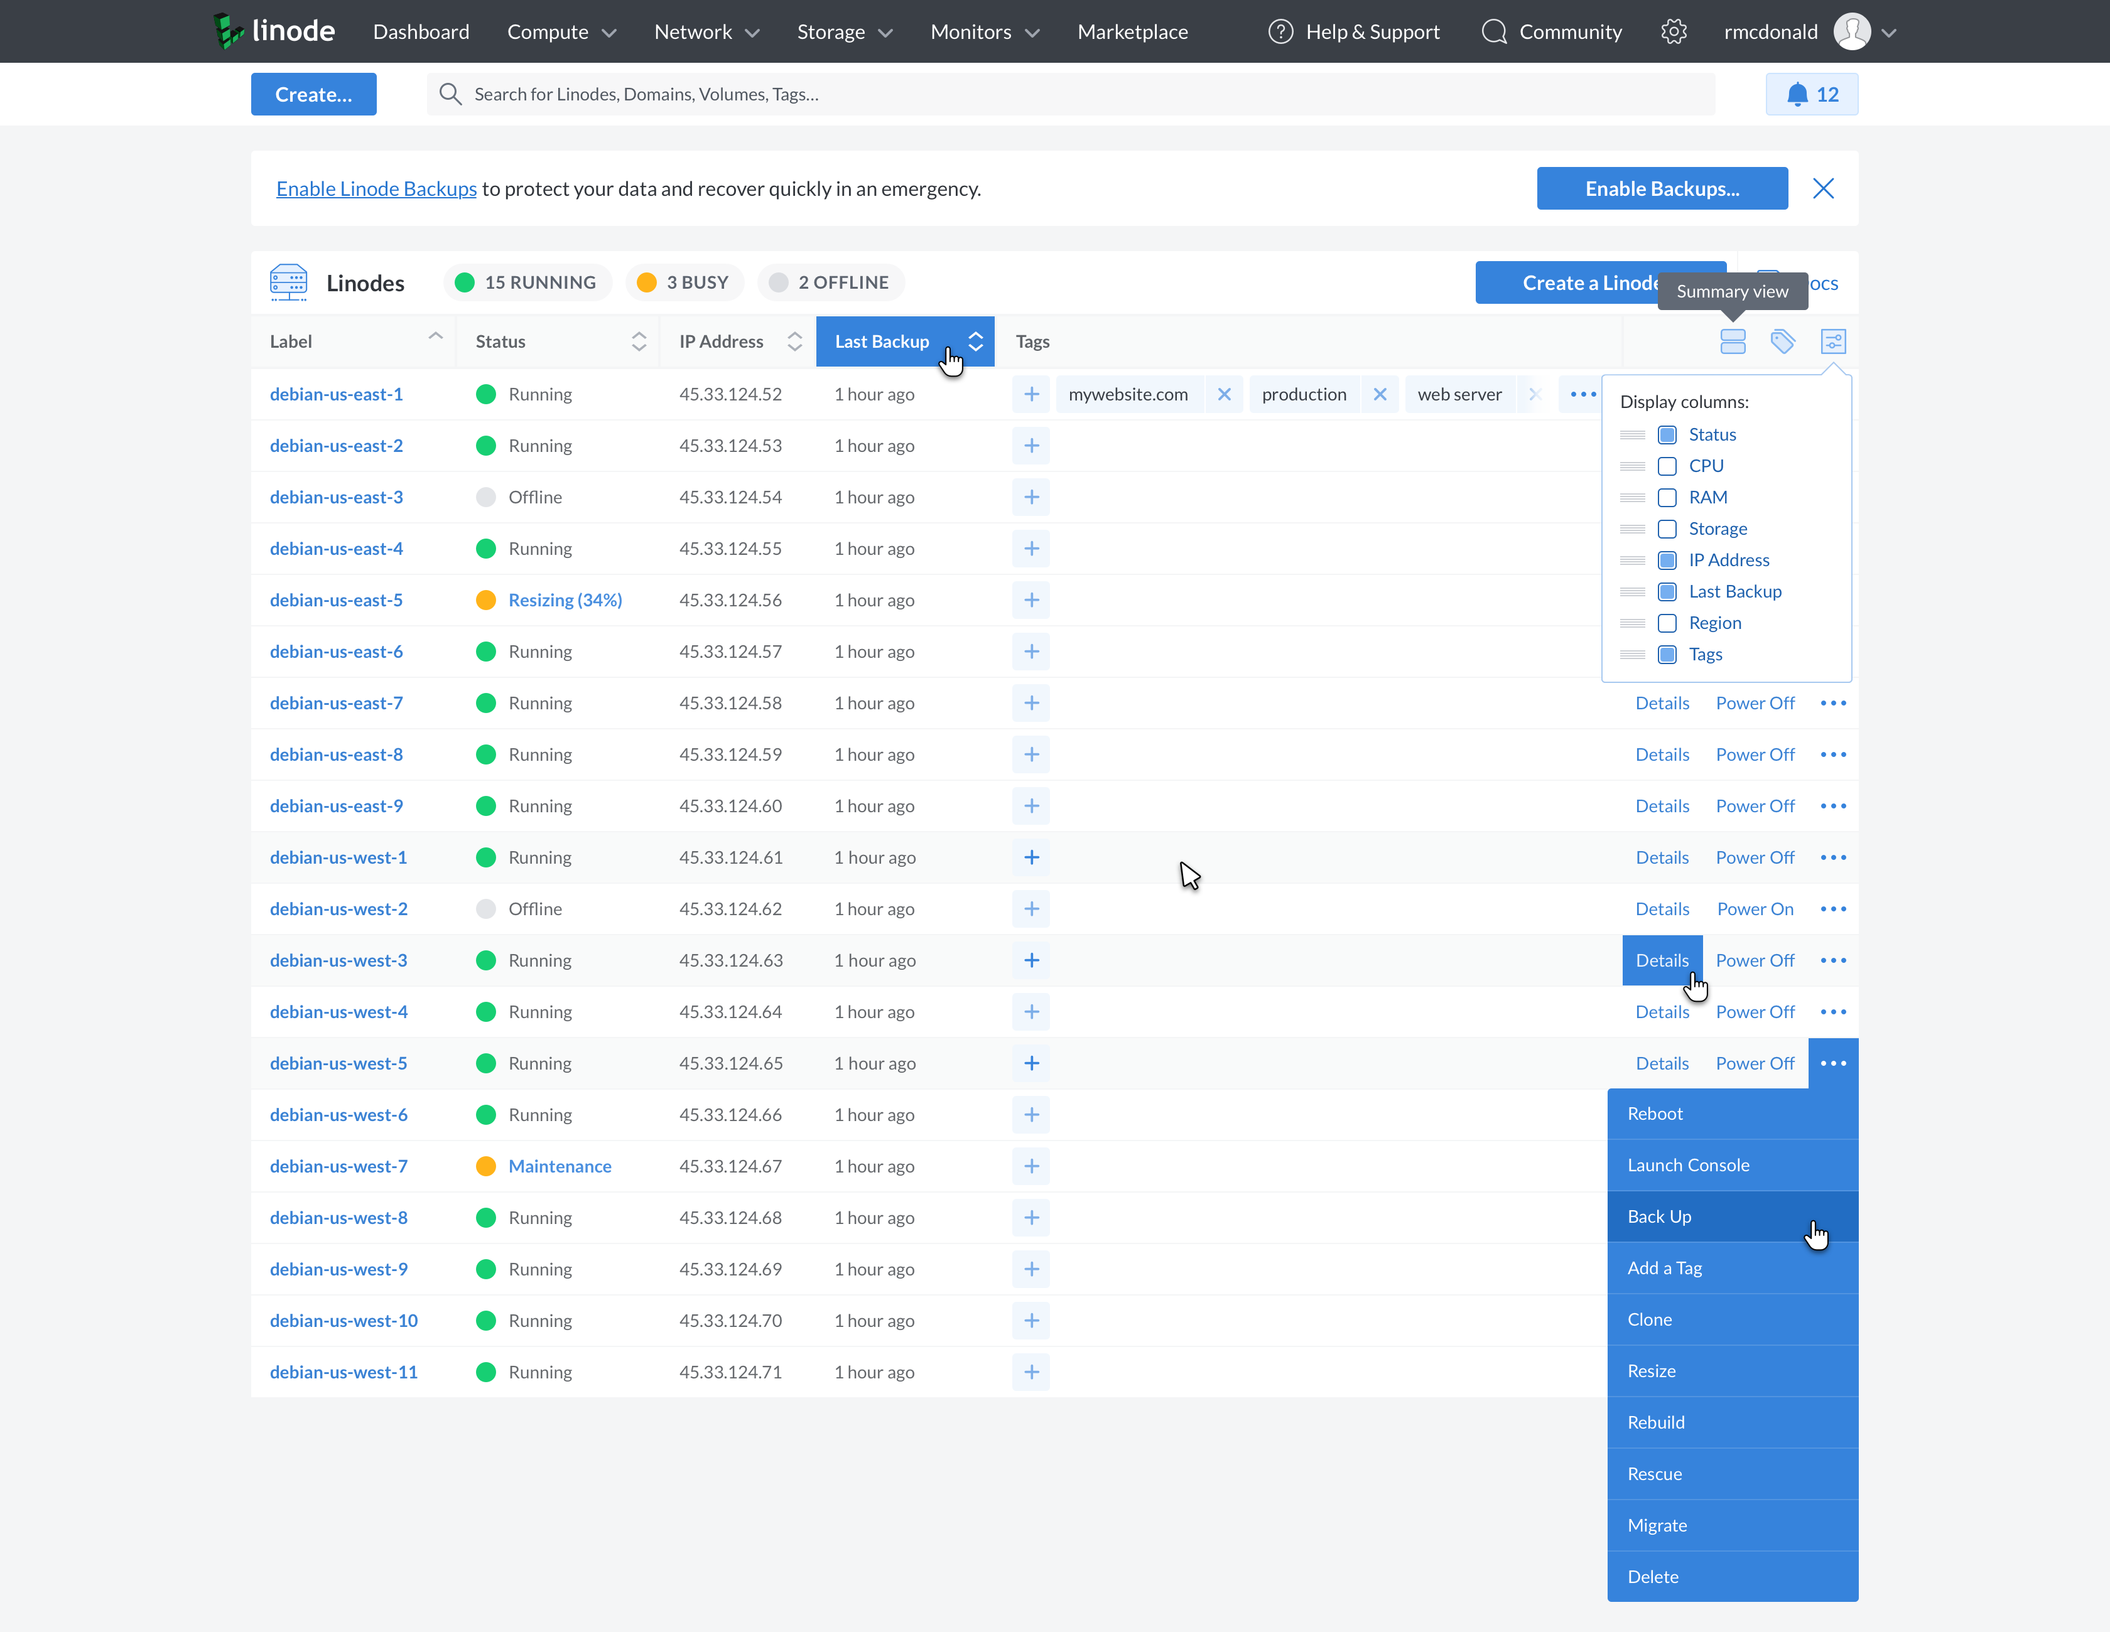
Task: Open Marketplace nav item
Action: pos(1132,32)
